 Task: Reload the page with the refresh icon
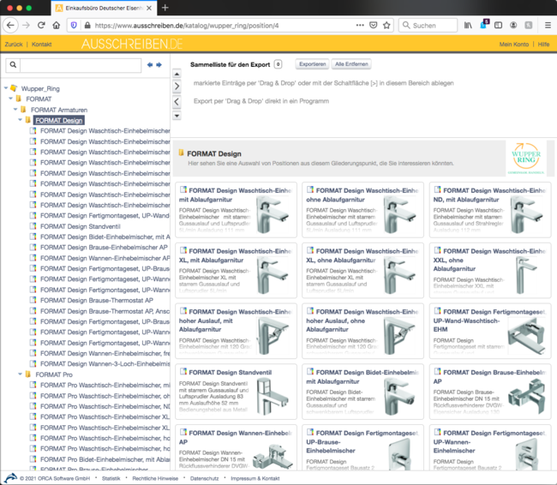pyautogui.click(x=41, y=25)
